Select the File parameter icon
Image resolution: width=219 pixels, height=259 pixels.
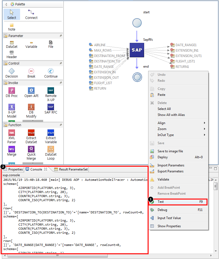[51, 45]
